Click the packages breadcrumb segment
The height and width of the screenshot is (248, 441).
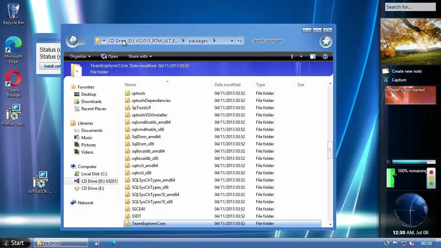coord(198,41)
